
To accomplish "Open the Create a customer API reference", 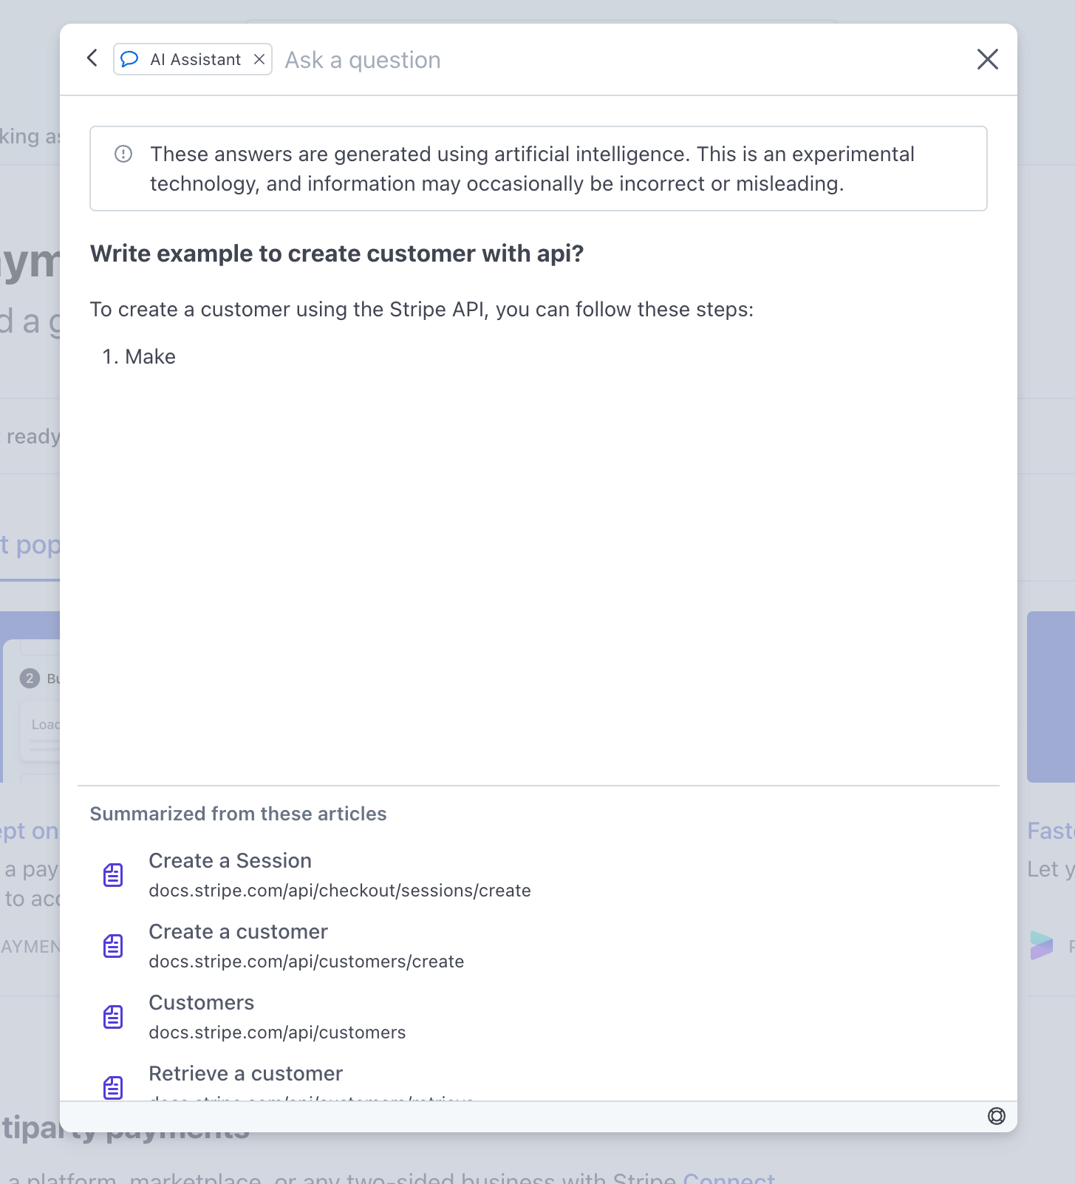I will (238, 931).
